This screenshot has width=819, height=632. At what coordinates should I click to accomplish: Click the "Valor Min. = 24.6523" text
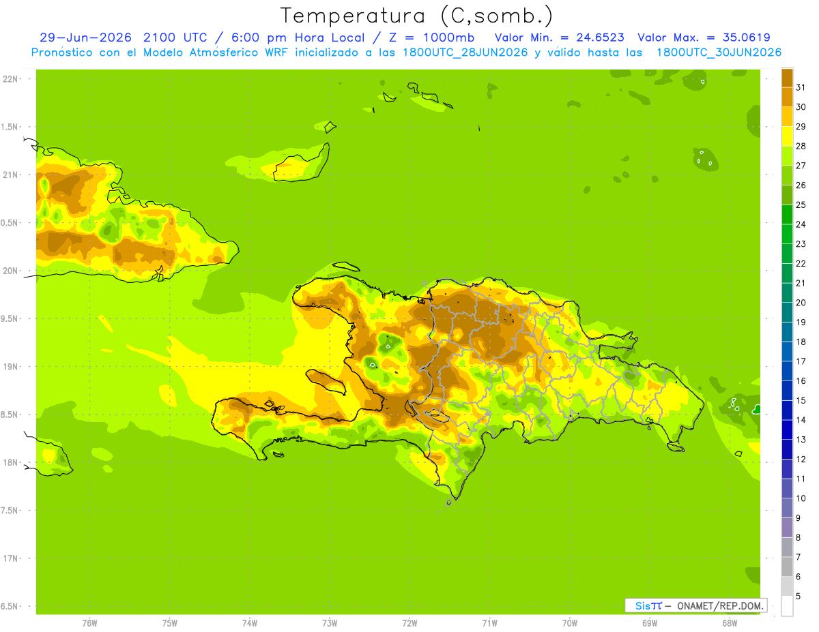tap(559, 37)
